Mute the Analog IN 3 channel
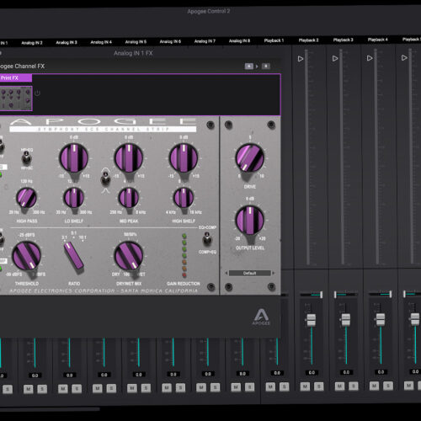The width and height of the screenshot is (421, 421). click(x=63, y=389)
